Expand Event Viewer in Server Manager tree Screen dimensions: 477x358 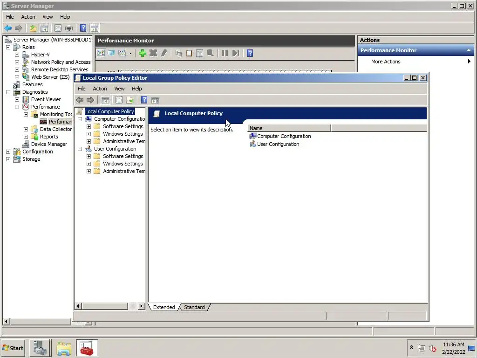coord(17,100)
